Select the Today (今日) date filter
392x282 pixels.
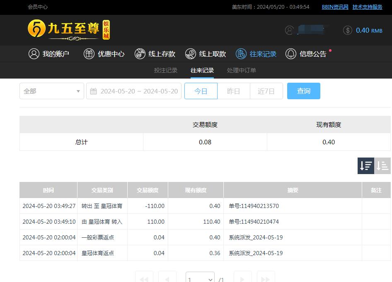201,91
